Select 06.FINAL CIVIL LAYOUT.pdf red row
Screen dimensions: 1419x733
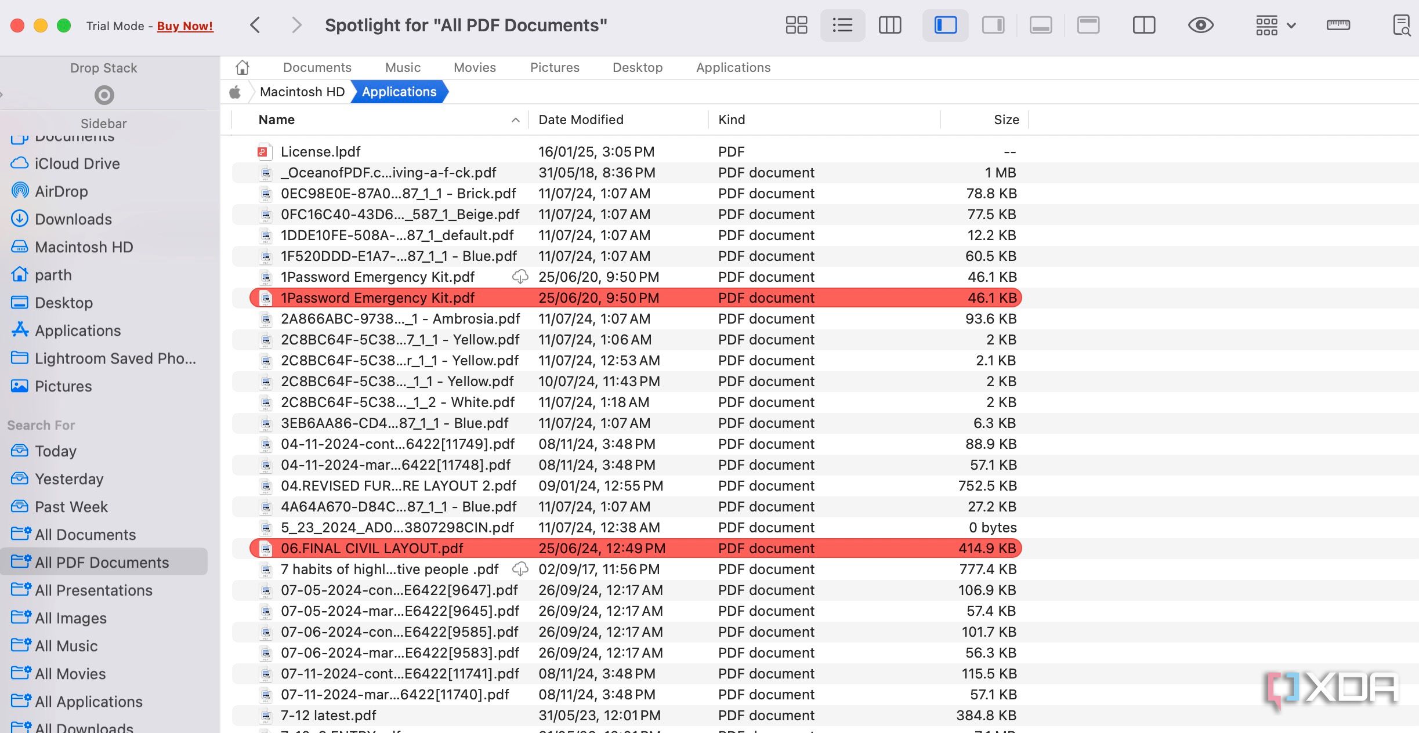click(x=371, y=549)
